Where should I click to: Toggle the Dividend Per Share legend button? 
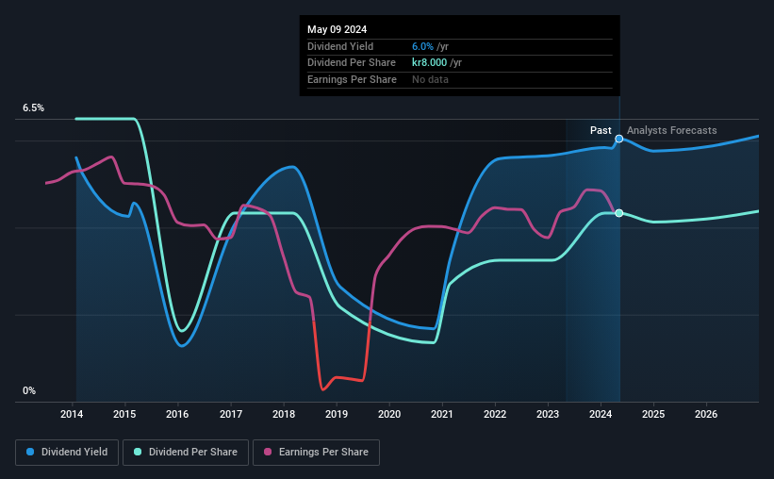(x=186, y=453)
